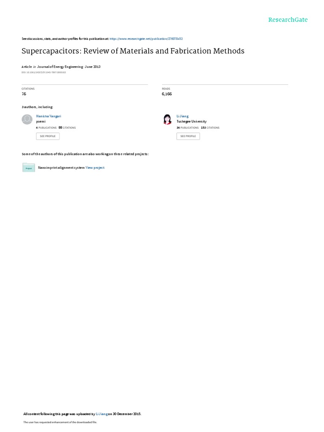Click SEE PROFILE under Manisha Yangari
324x432 pixels.
coord(48,136)
